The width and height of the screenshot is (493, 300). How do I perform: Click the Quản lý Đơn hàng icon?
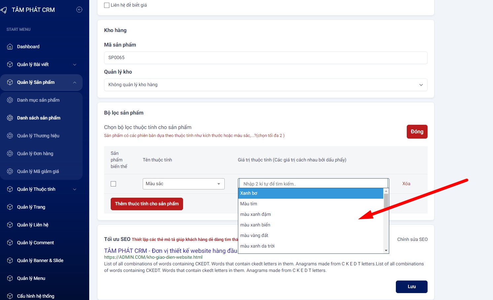10,153
